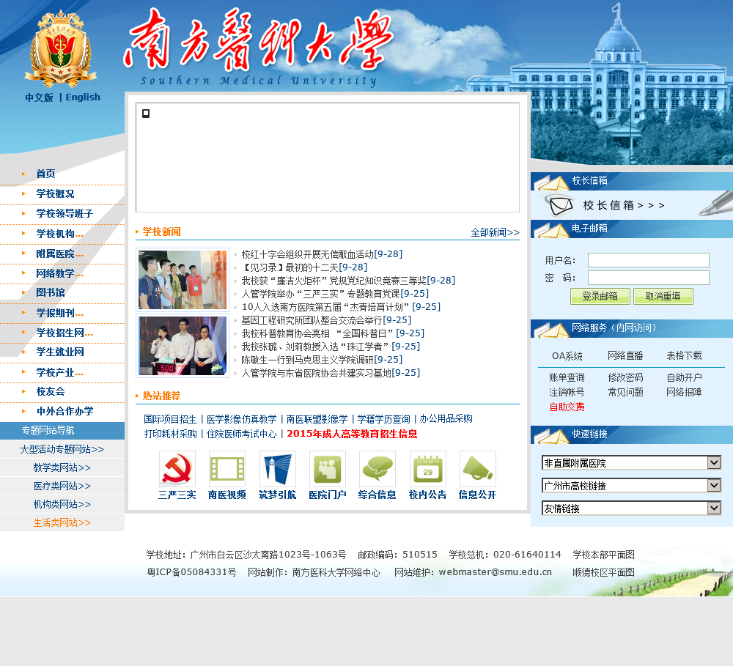Open 学校概况 menu item

[55, 193]
